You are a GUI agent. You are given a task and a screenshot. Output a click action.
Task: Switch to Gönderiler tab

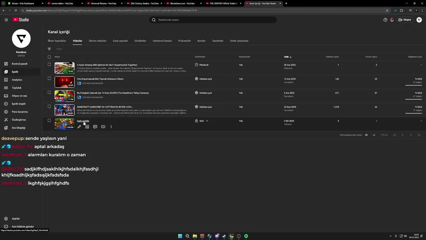tap(140, 41)
